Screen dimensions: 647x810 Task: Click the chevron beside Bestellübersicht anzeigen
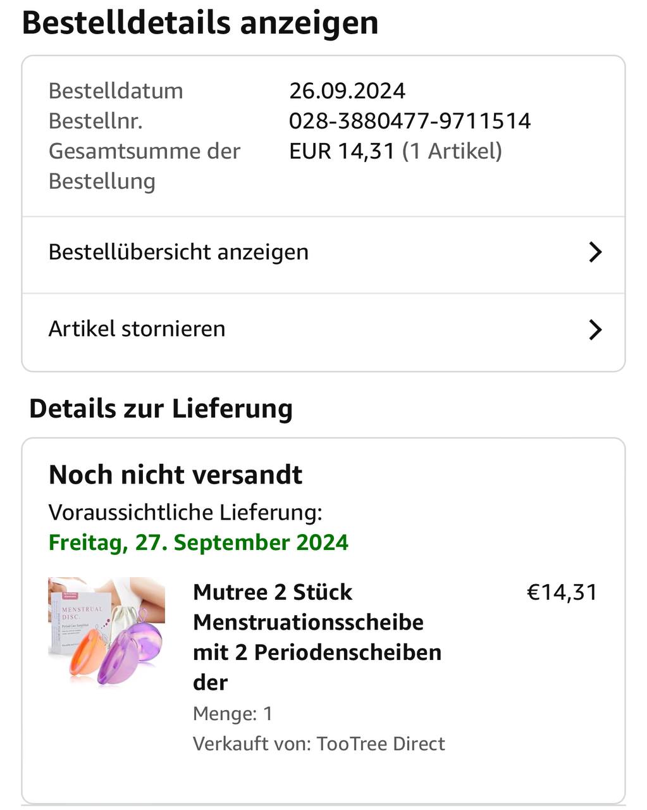coord(595,252)
